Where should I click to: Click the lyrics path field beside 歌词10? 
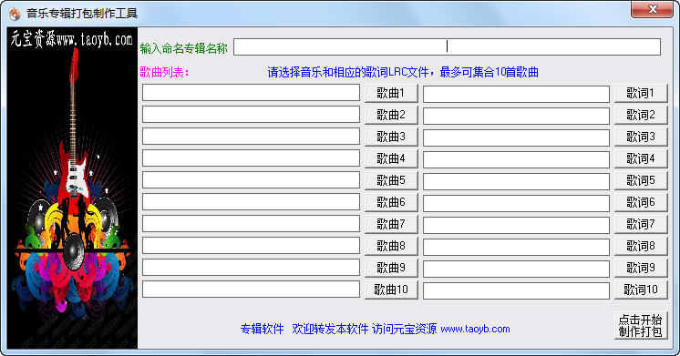(x=516, y=290)
